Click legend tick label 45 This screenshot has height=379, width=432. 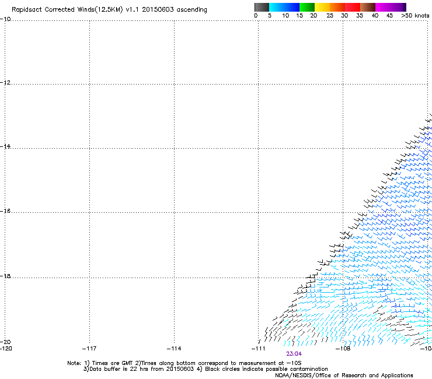389,16
